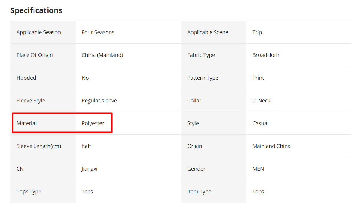
Task: Select the Applicable Season label
Action: tap(39, 32)
